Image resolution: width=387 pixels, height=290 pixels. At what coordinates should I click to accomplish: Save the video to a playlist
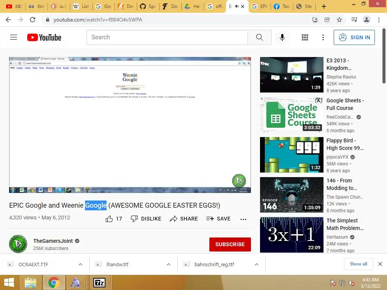click(218, 219)
